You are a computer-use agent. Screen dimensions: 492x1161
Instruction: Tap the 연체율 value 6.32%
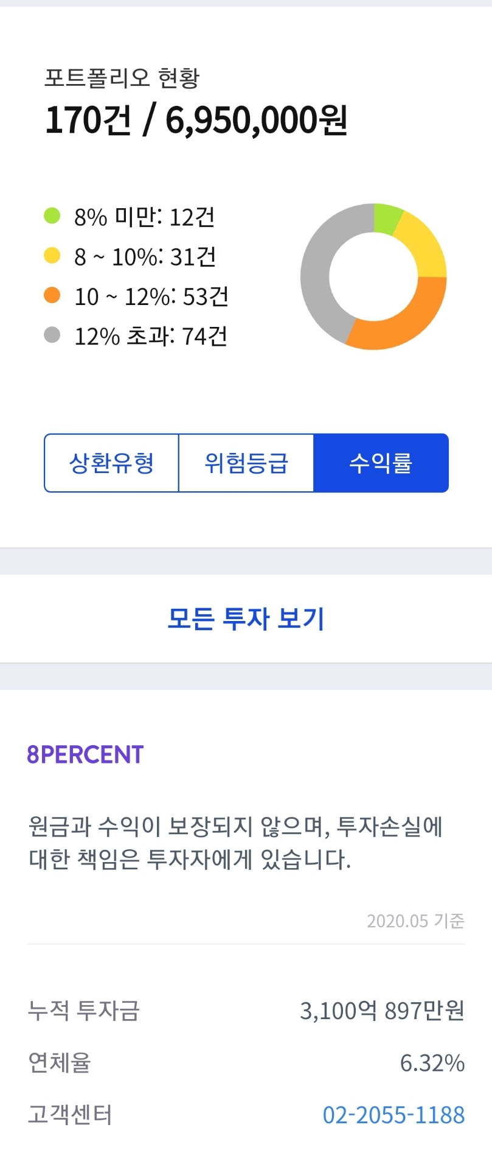(x=432, y=1063)
